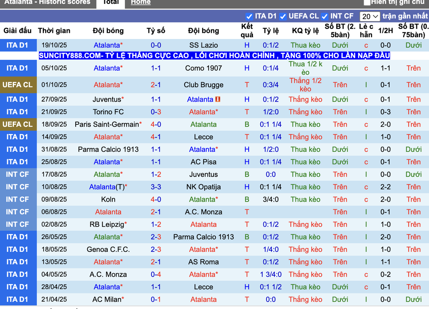Toggle the UEFA CL checkbox
This screenshot has height=309, width=429.
pos(283,17)
